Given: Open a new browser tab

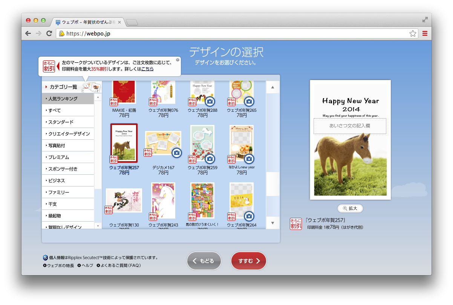Looking at the screenshot, I should coord(132,22).
